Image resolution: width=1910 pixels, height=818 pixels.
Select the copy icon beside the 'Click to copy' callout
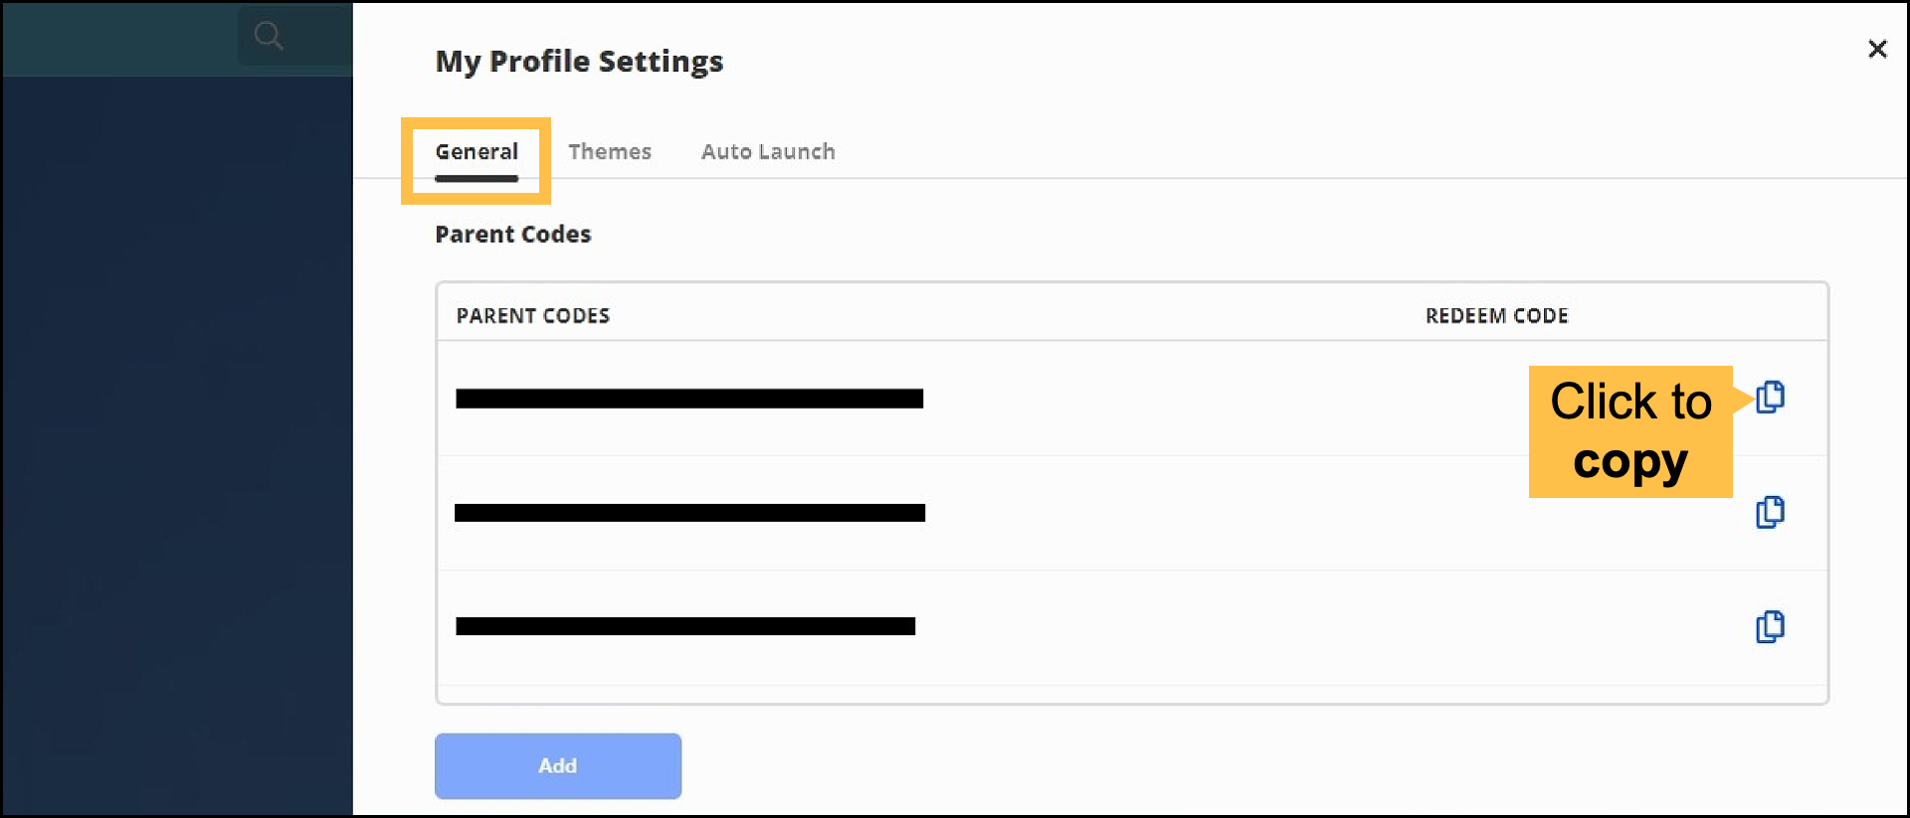pyautogui.click(x=1771, y=398)
